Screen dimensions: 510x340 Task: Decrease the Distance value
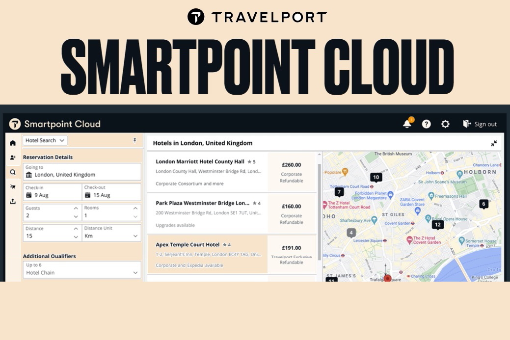pyautogui.click(x=76, y=236)
